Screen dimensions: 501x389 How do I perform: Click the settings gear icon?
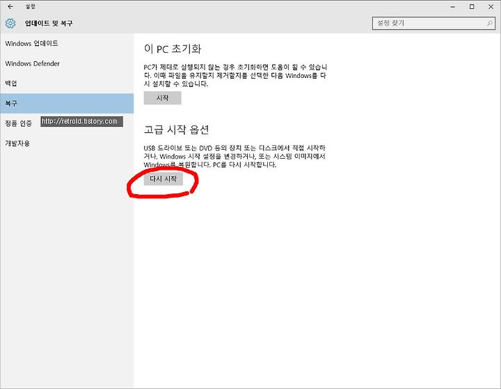pos(10,23)
